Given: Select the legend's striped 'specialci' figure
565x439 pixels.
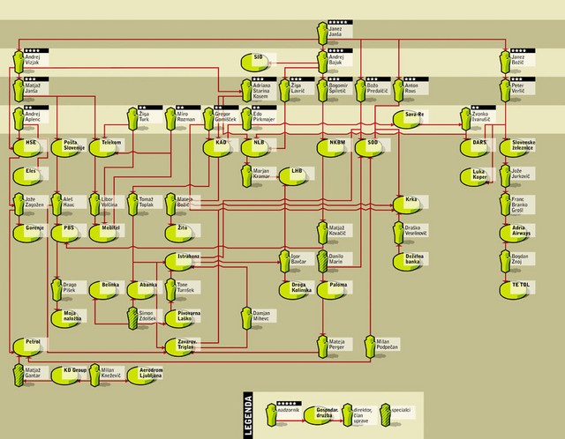Looking at the screenshot, I should click(x=385, y=415).
